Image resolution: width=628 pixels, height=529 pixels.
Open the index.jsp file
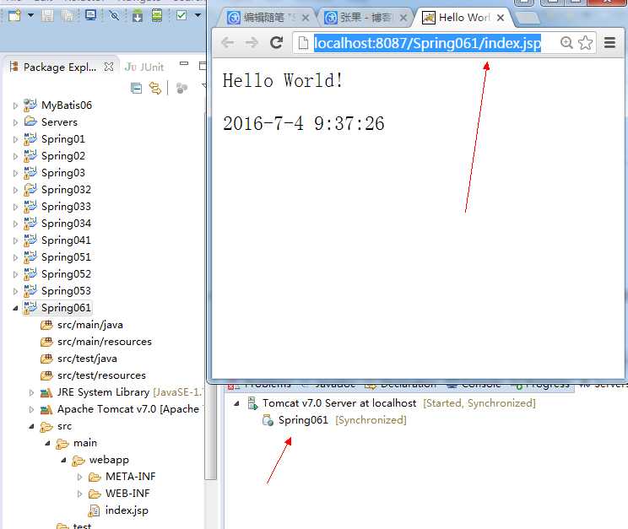pos(127,510)
